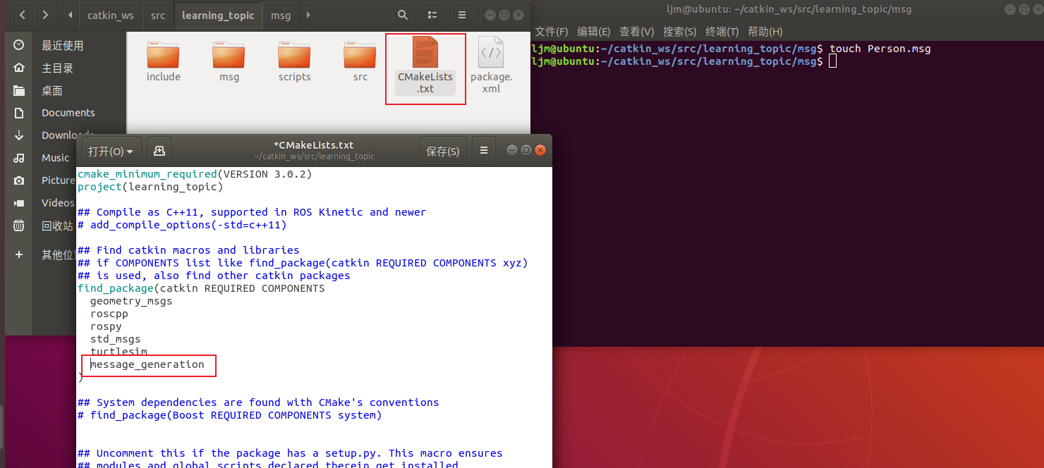Click the rospy line in editor
This screenshot has width=1044, height=468.
point(106,326)
